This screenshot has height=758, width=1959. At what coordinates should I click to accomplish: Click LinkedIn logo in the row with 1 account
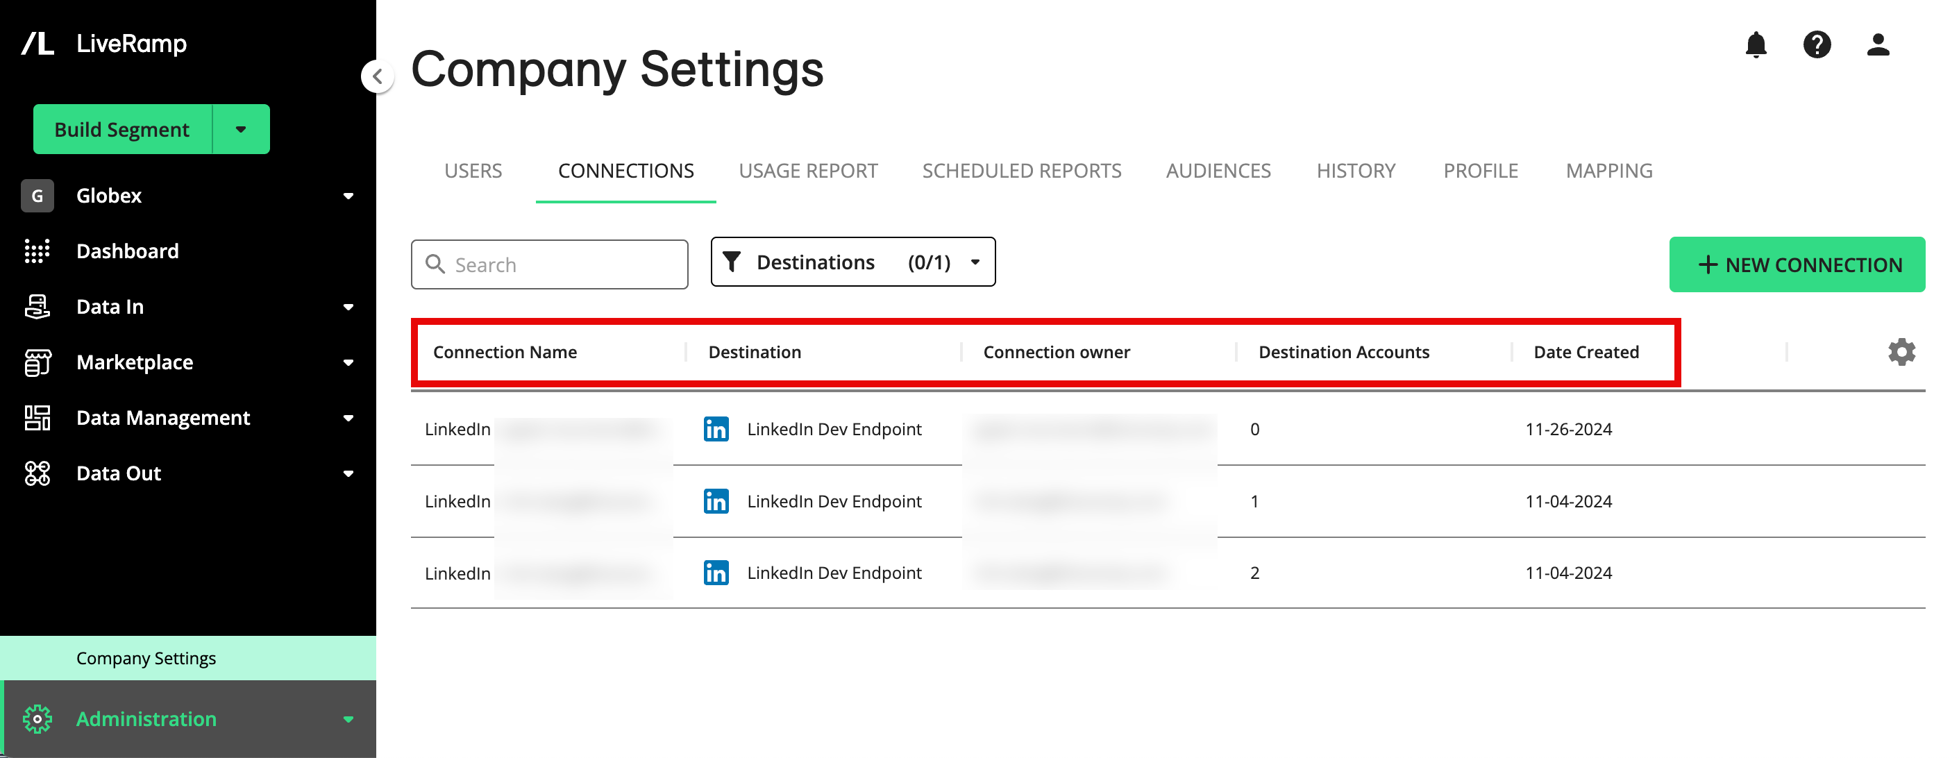click(x=716, y=501)
